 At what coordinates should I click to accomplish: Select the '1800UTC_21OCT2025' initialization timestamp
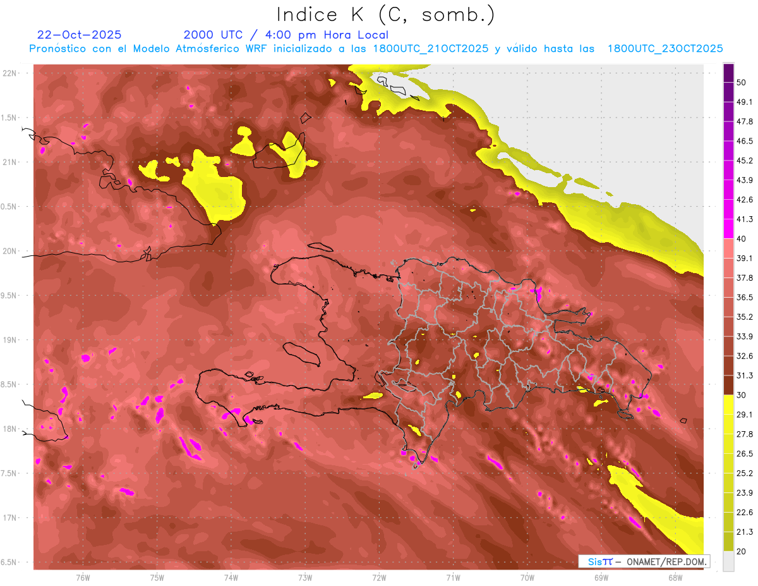tap(431, 49)
